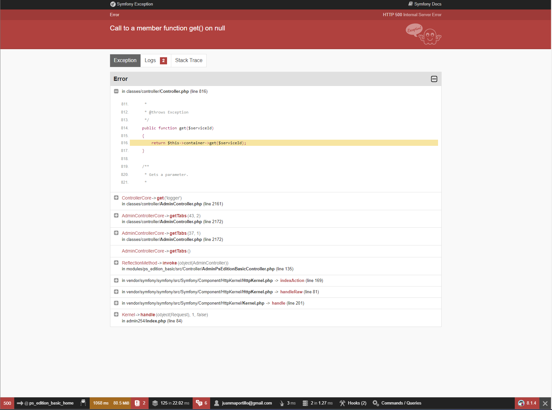
Task: Click the Symfony version 8.1.4 icon
Action: click(x=521, y=403)
